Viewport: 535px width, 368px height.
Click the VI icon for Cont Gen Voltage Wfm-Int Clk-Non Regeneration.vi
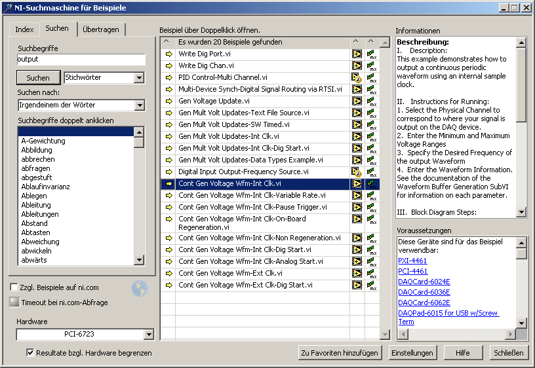coord(357,238)
